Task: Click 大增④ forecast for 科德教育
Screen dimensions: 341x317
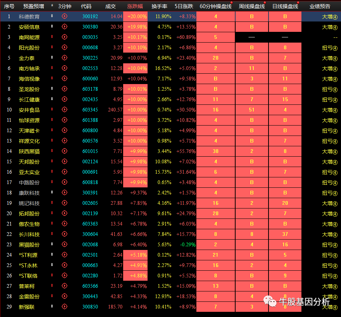Action: pyautogui.click(x=330, y=17)
